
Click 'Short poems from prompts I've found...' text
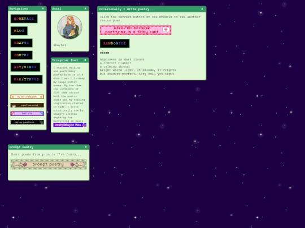(46, 154)
